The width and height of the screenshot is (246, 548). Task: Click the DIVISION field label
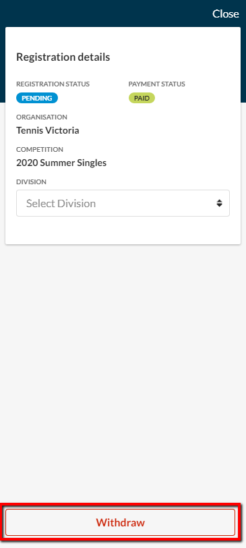coord(32,182)
